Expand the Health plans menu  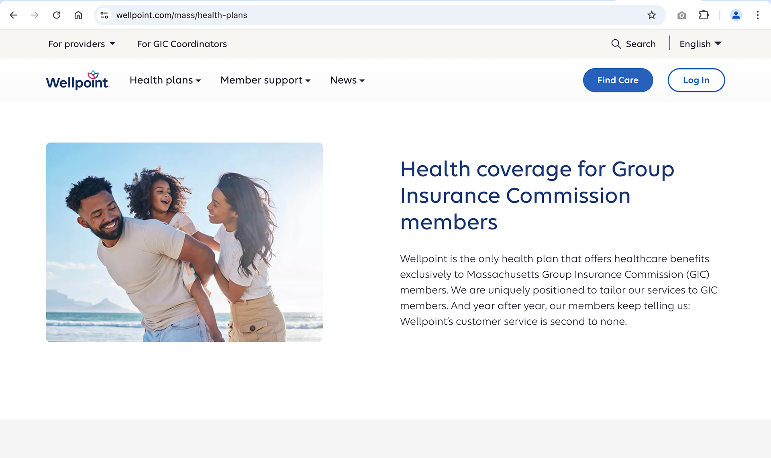click(x=165, y=80)
